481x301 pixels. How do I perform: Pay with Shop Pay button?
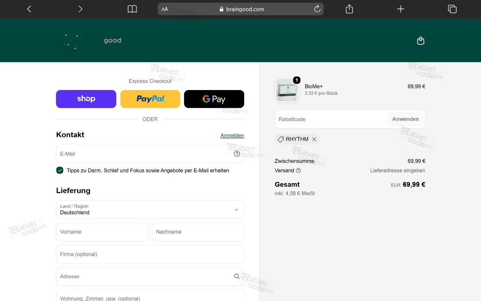(x=86, y=99)
